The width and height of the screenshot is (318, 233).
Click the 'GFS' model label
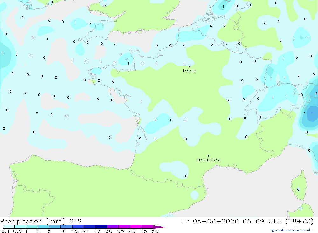tap(75, 221)
